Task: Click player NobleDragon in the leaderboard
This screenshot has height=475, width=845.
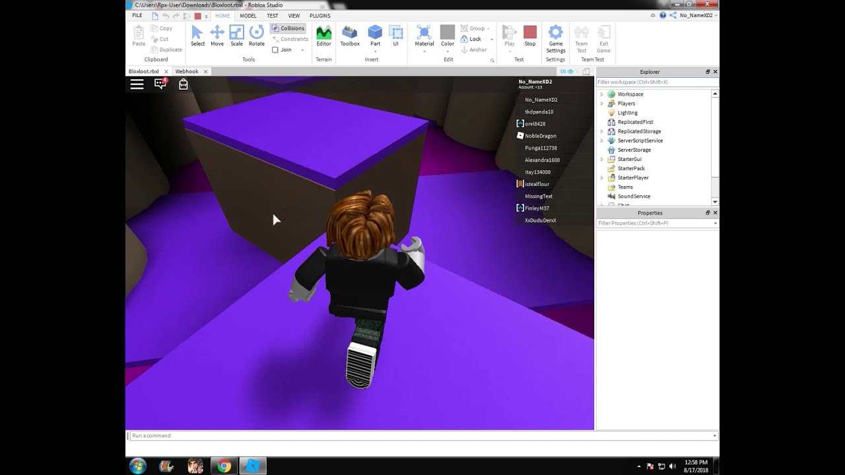Action: 540,136
